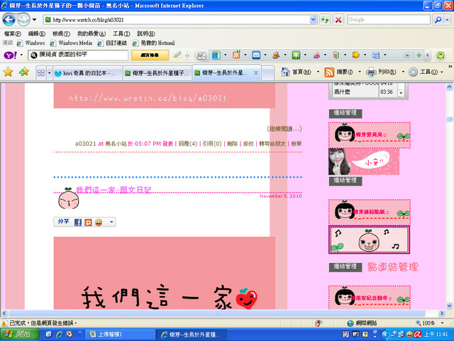The height and width of the screenshot is (341, 454).
Task: Open the Windows Media link in links bar
Action: [71, 43]
